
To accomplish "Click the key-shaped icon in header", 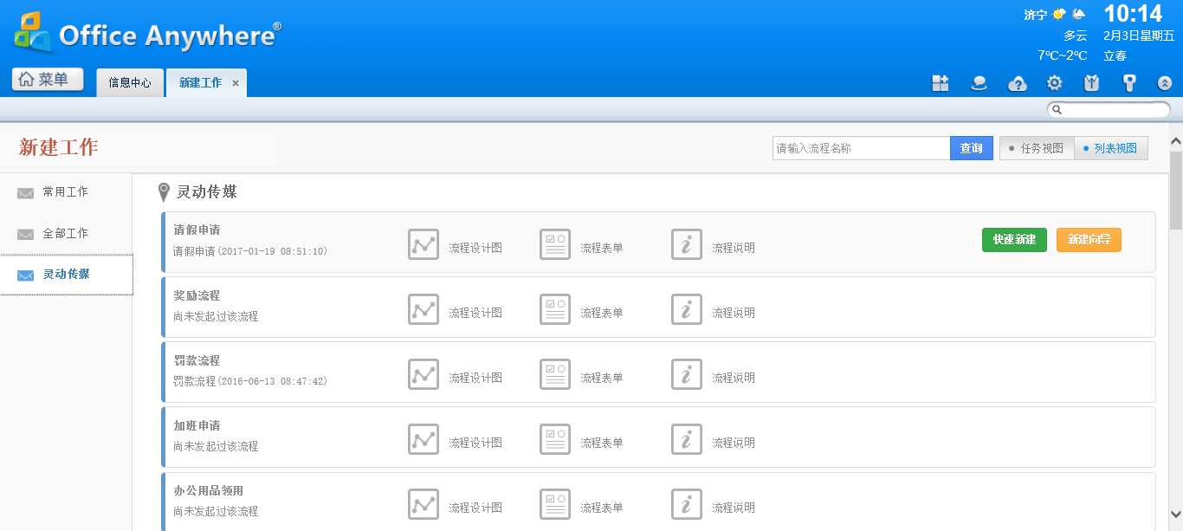I will (1128, 83).
